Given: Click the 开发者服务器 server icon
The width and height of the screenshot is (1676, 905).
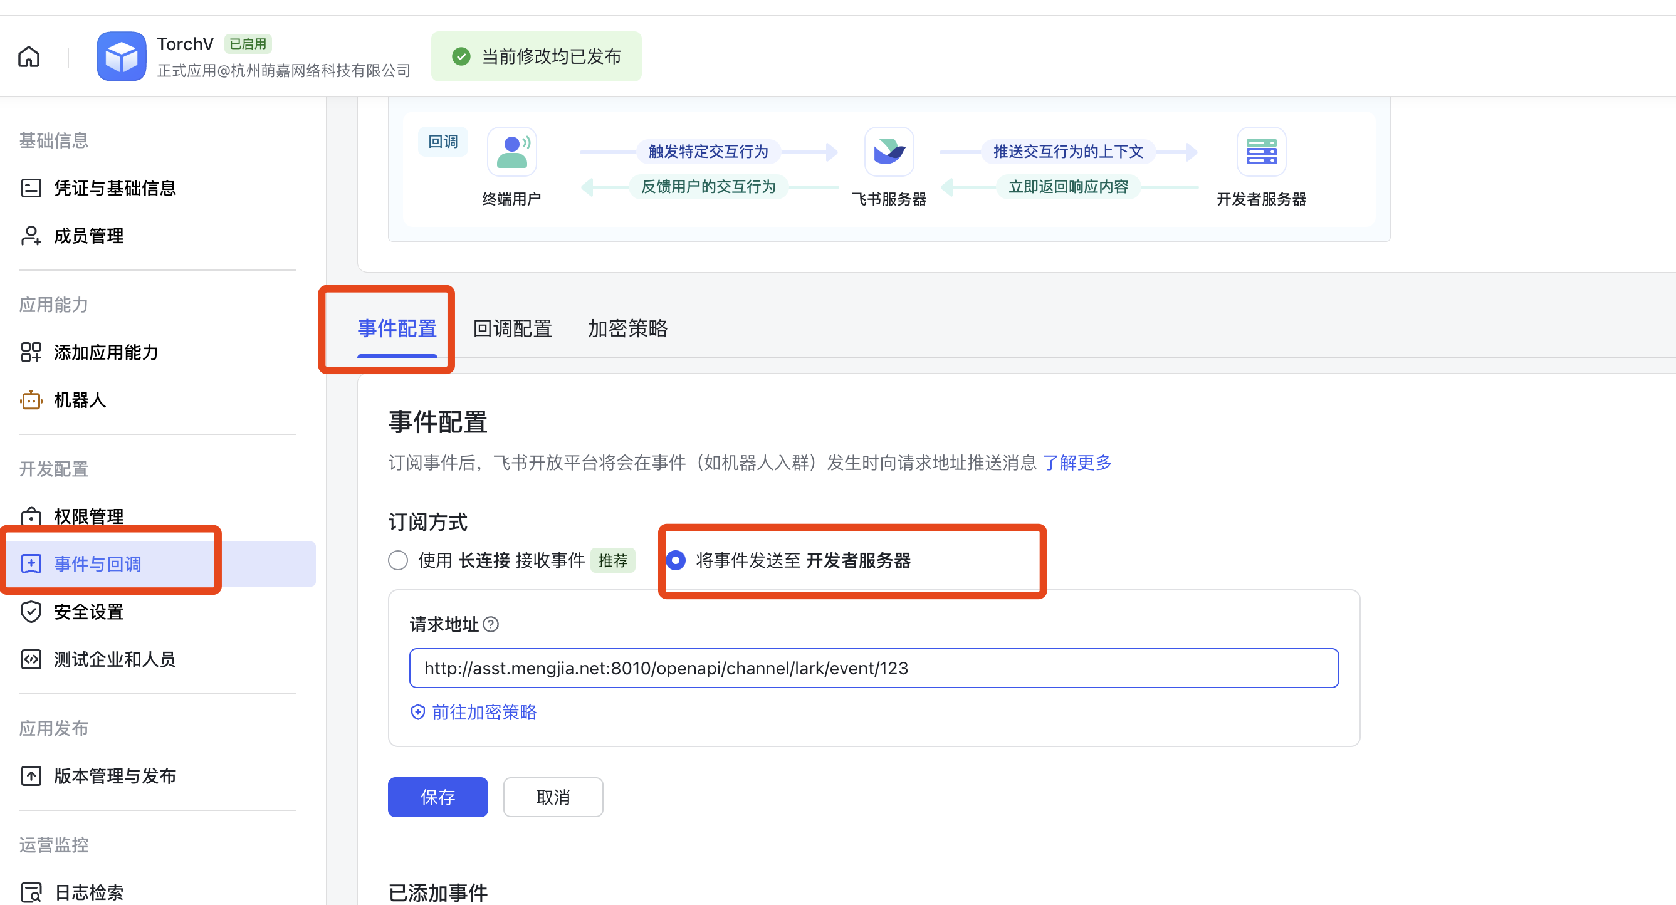Looking at the screenshot, I should 1262,152.
